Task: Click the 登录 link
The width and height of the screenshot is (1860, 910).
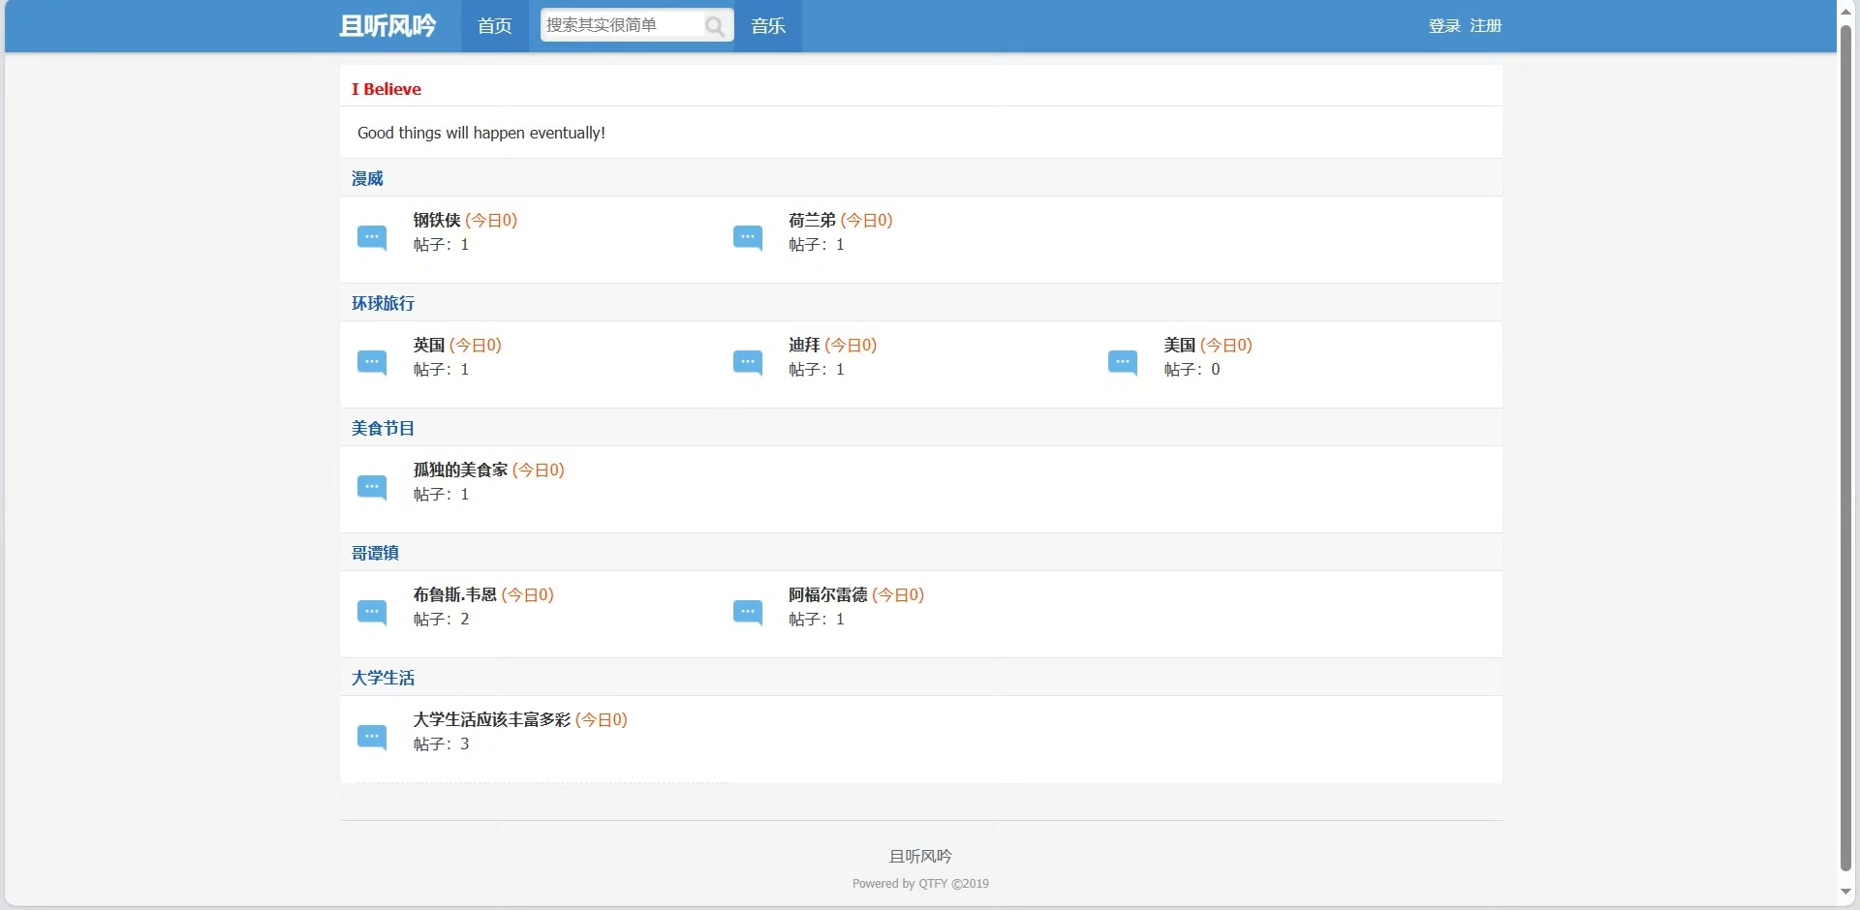Action: point(1443,26)
